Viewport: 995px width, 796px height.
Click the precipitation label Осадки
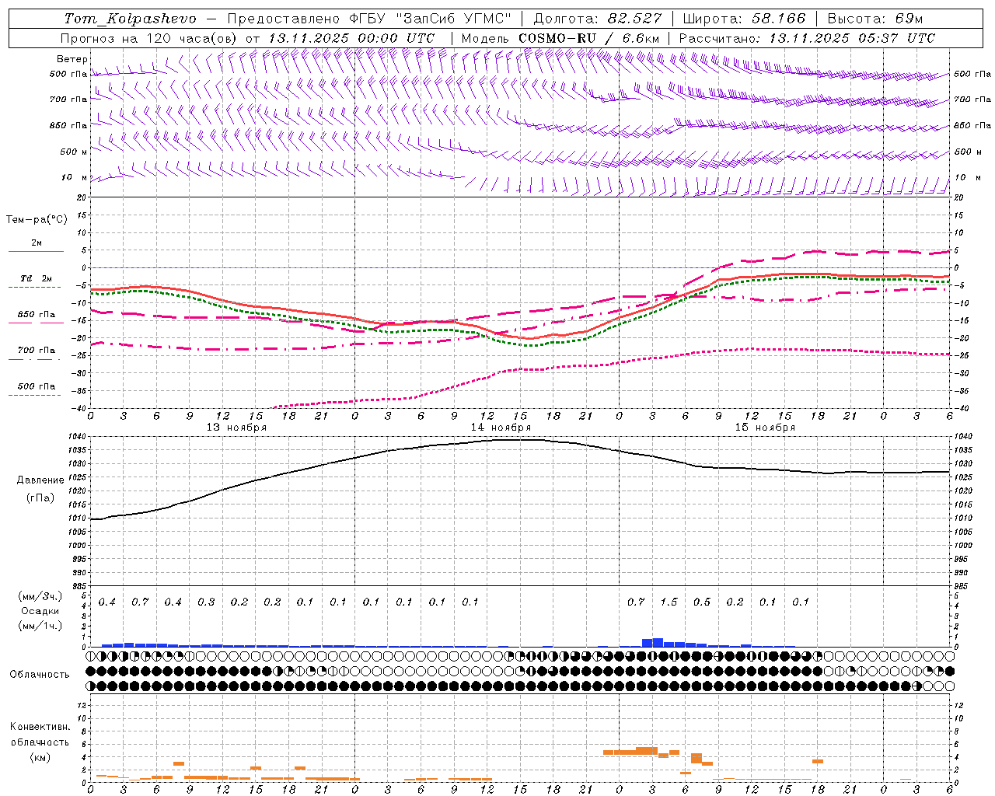coord(40,611)
